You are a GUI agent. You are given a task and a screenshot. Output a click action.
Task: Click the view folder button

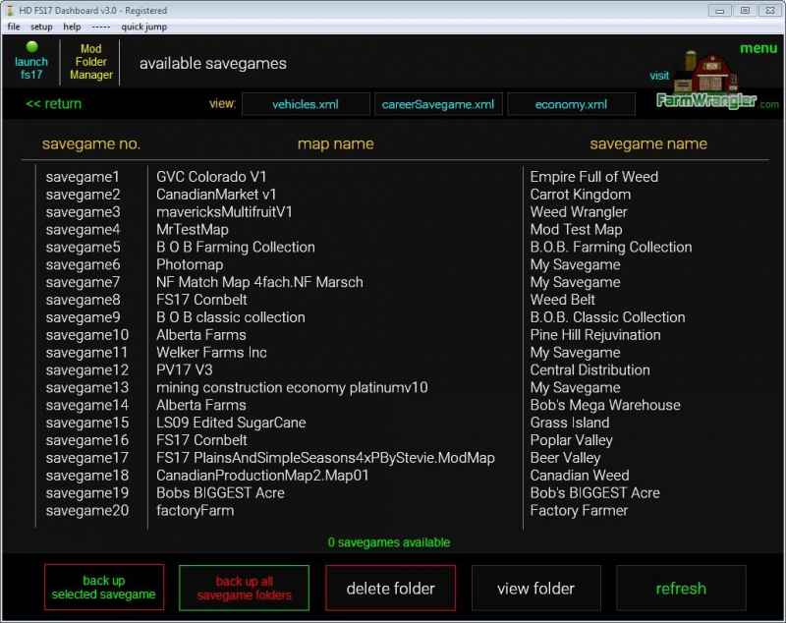(x=535, y=588)
